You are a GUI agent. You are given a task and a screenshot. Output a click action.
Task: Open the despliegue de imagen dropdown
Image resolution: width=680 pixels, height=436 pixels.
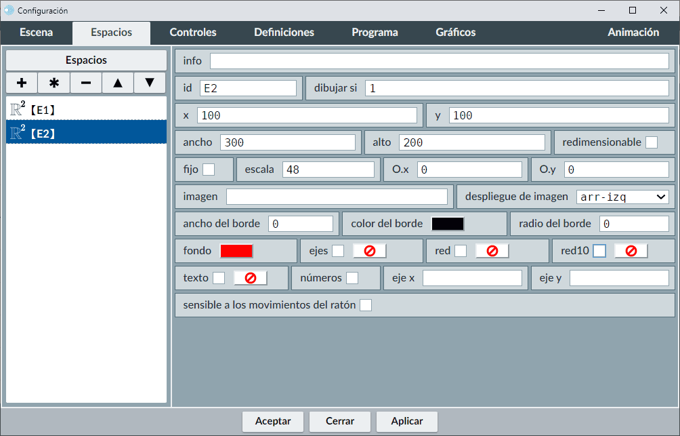click(x=622, y=197)
